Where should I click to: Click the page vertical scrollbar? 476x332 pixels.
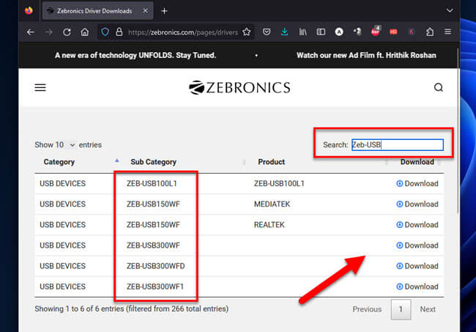[458, 130]
